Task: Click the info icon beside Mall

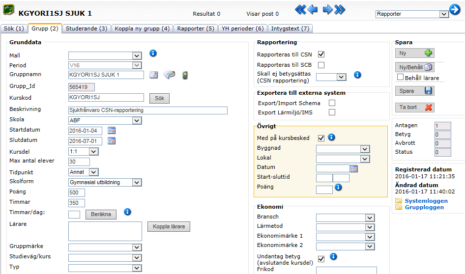Action: [153, 54]
